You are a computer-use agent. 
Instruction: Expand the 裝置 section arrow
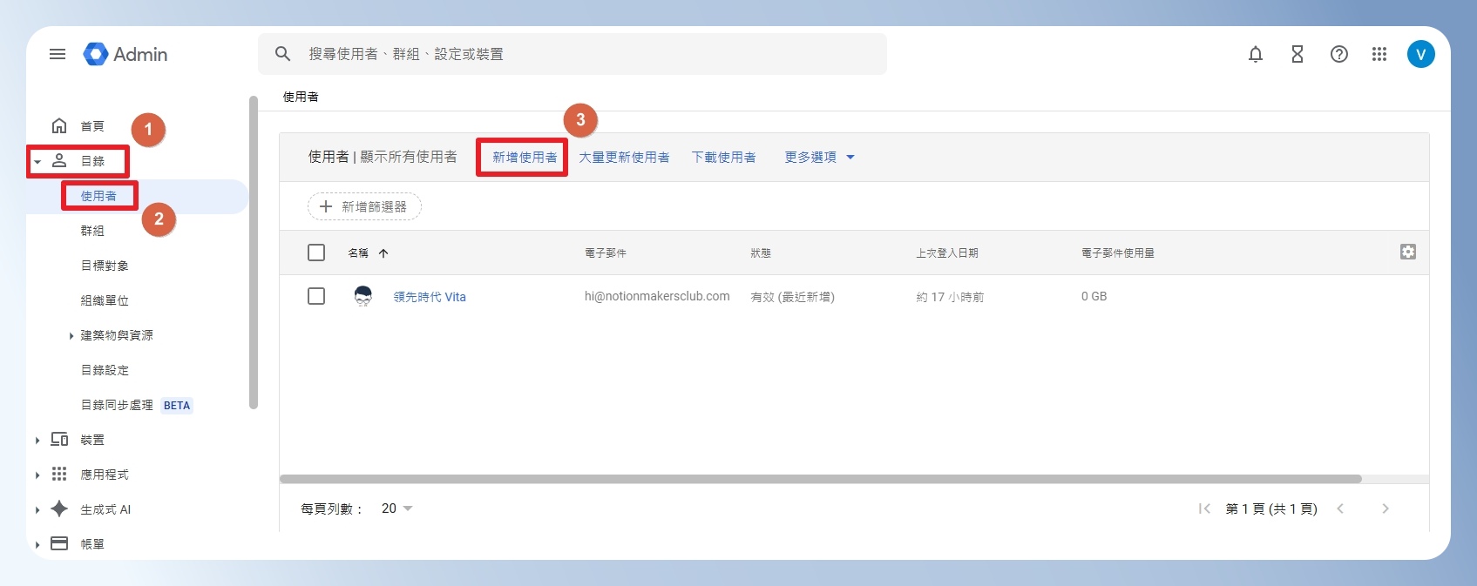tap(37, 440)
